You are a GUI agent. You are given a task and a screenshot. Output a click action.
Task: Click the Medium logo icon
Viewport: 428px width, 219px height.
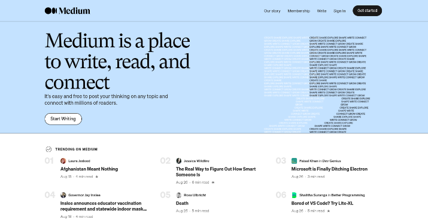click(x=51, y=11)
